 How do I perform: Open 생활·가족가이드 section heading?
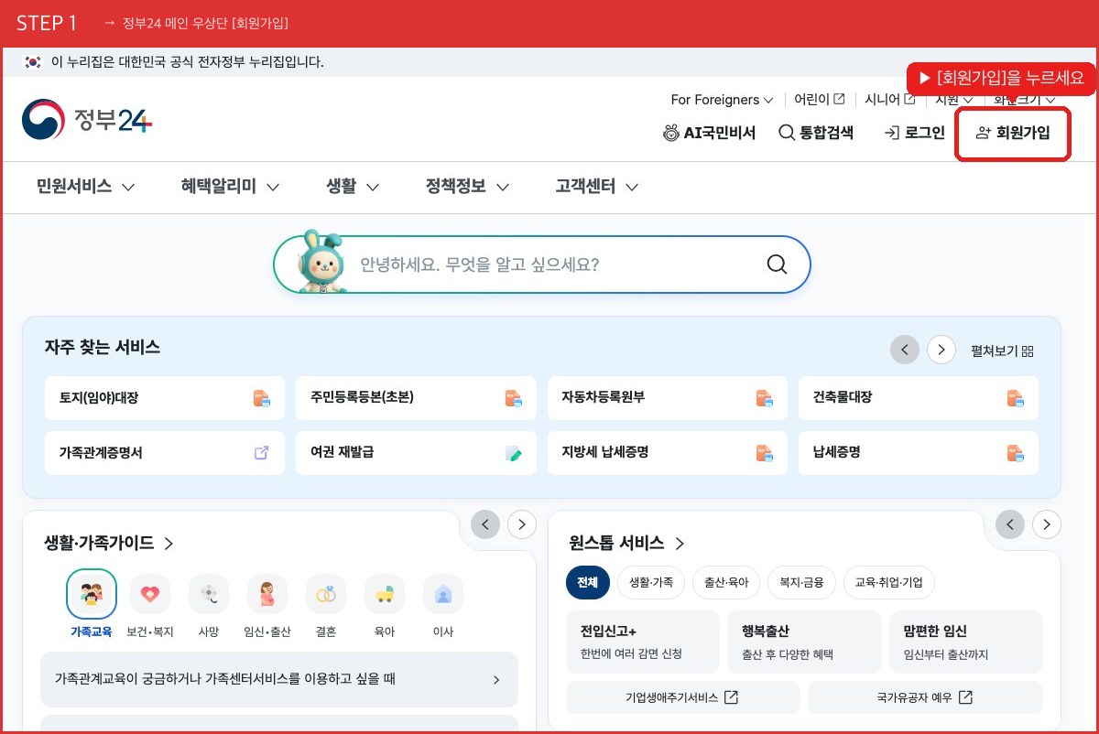point(109,543)
